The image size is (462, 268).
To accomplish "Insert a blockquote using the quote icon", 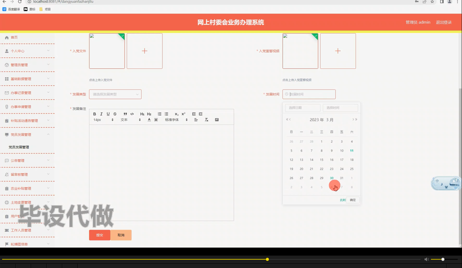I will (x=125, y=114).
